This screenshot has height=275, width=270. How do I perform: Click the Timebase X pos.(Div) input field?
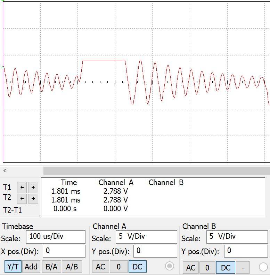pyautogui.click(x=64, y=251)
